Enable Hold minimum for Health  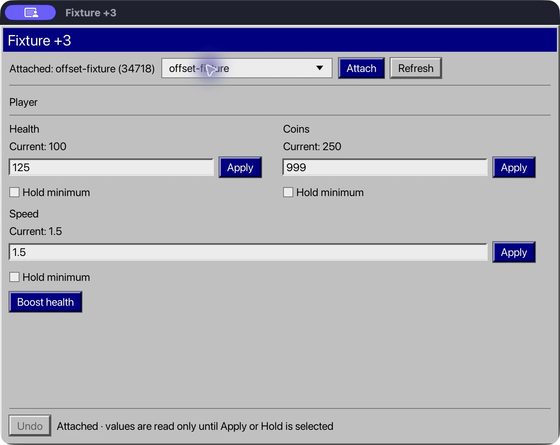click(x=14, y=192)
